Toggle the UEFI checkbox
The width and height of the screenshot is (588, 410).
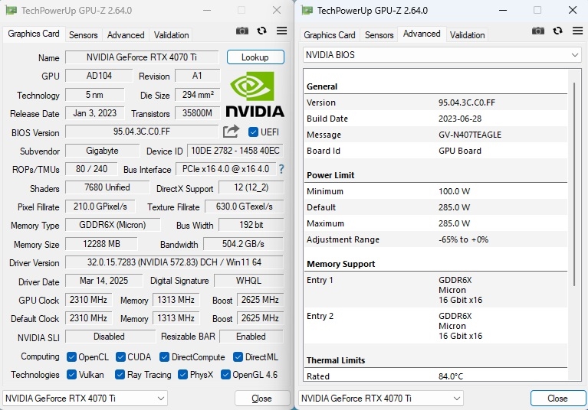[x=253, y=132]
